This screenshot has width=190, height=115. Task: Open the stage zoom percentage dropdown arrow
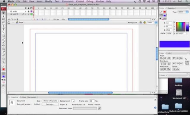[156, 22]
